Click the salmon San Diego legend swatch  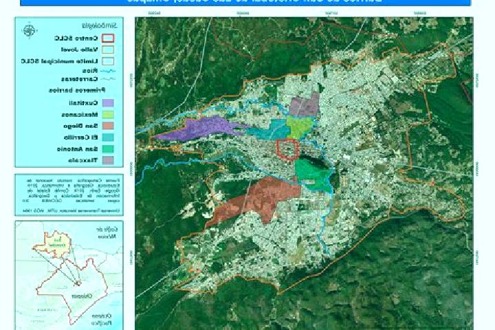(108, 126)
